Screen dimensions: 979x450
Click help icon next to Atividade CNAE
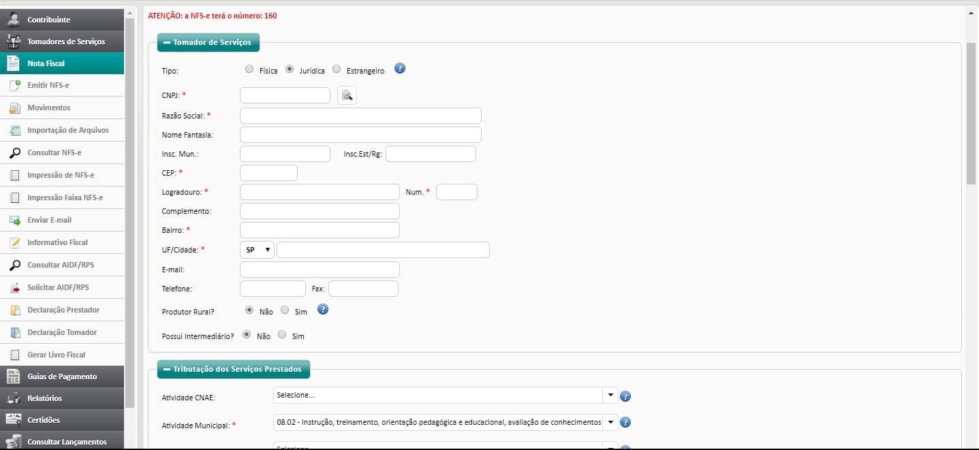(625, 396)
